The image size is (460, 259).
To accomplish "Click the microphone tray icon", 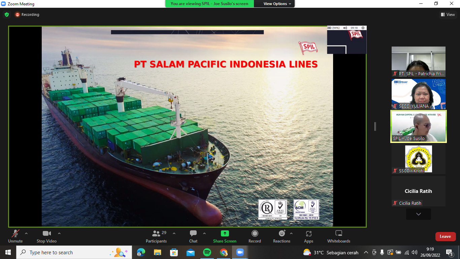I will tap(382, 252).
